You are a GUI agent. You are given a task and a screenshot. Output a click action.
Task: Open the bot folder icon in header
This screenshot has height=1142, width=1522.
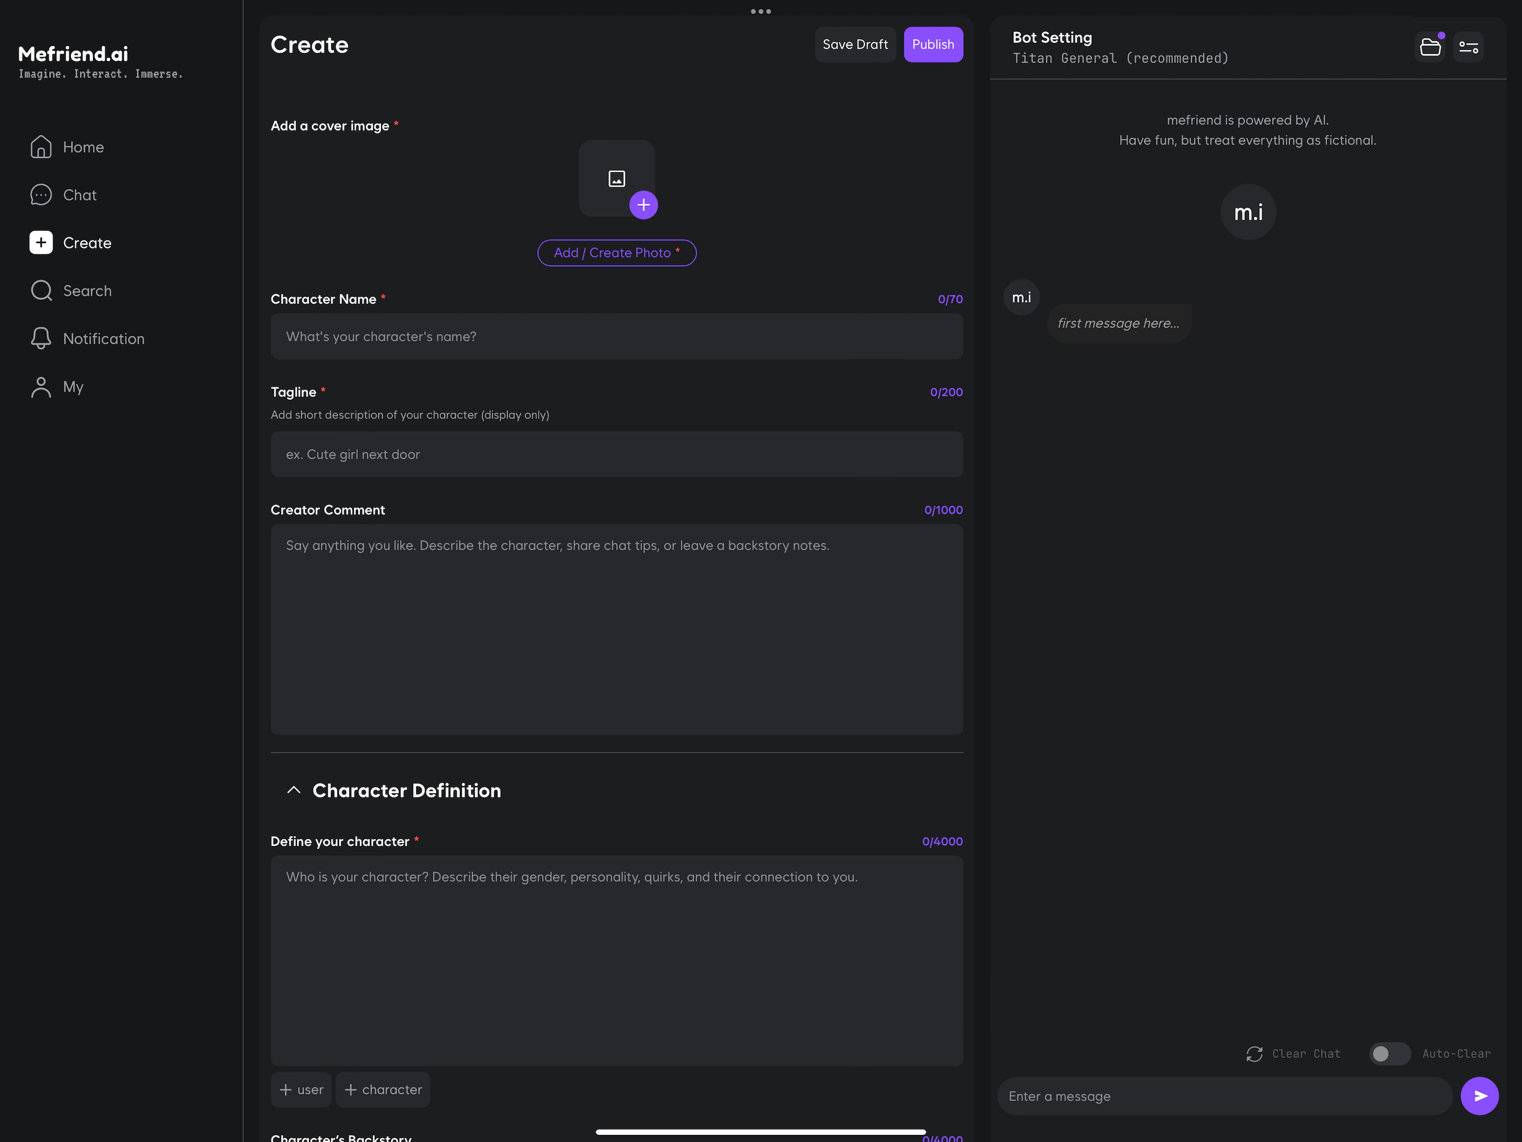click(x=1430, y=47)
